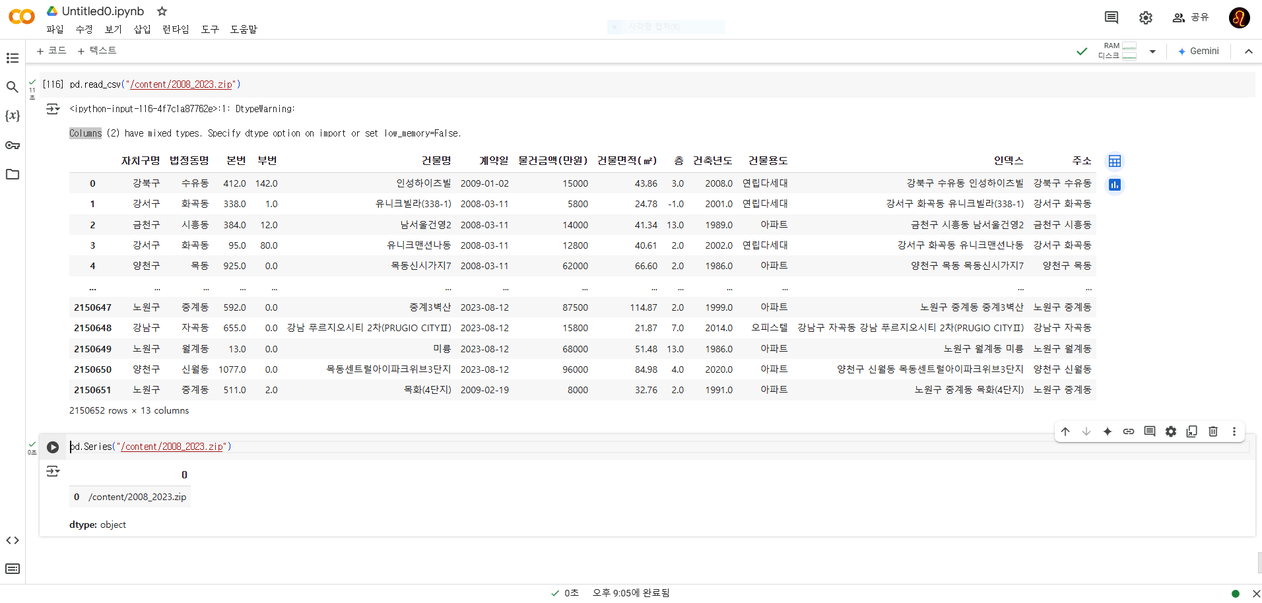Click the 건물용도 column header
The width and height of the screenshot is (1262, 603).
[x=768, y=161]
